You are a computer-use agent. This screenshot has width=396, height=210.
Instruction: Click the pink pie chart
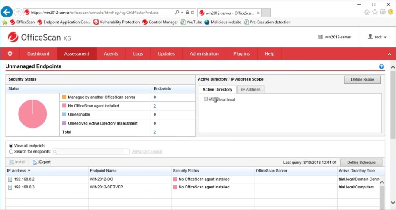pyautogui.click(x=32, y=114)
